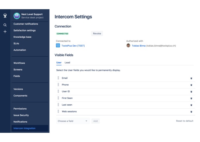This screenshot has width=200, height=142.
Task: Open Issue Security sidebar item
Action: click(x=21, y=115)
